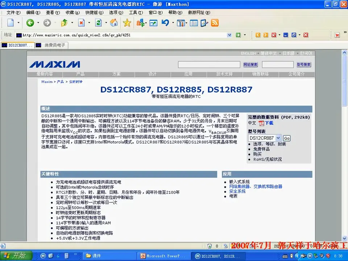The image size is (348, 261).
Task: Open the 技术支持 navigation item
Action: click(x=224, y=74)
